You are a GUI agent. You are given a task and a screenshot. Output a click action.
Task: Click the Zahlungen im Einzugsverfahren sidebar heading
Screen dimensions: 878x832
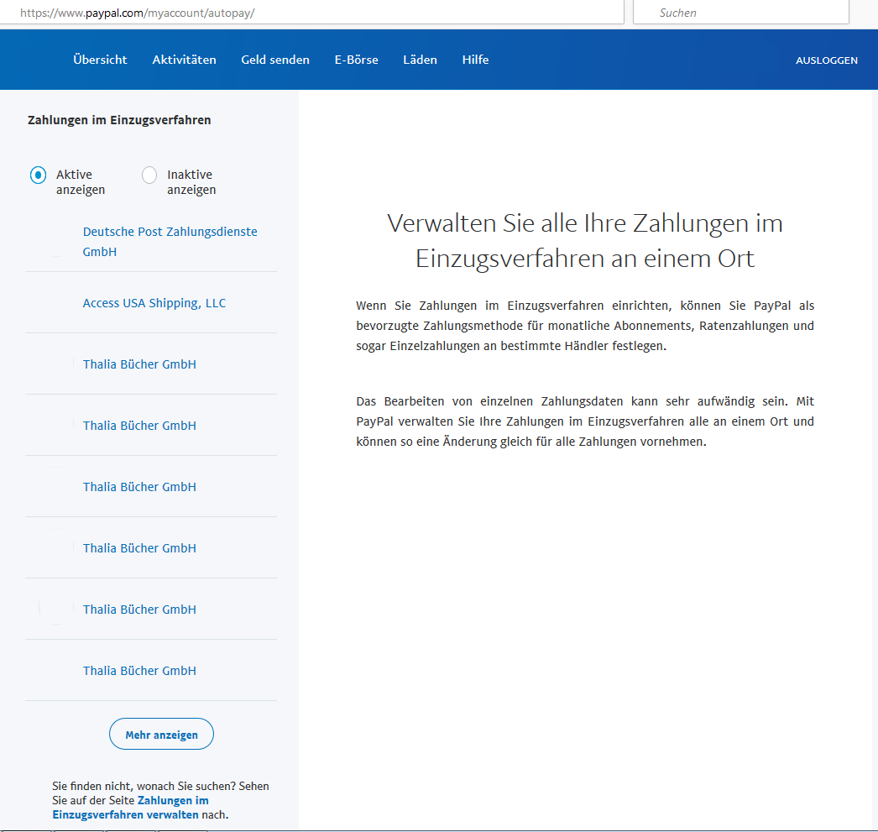pyautogui.click(x=119, y=120)
